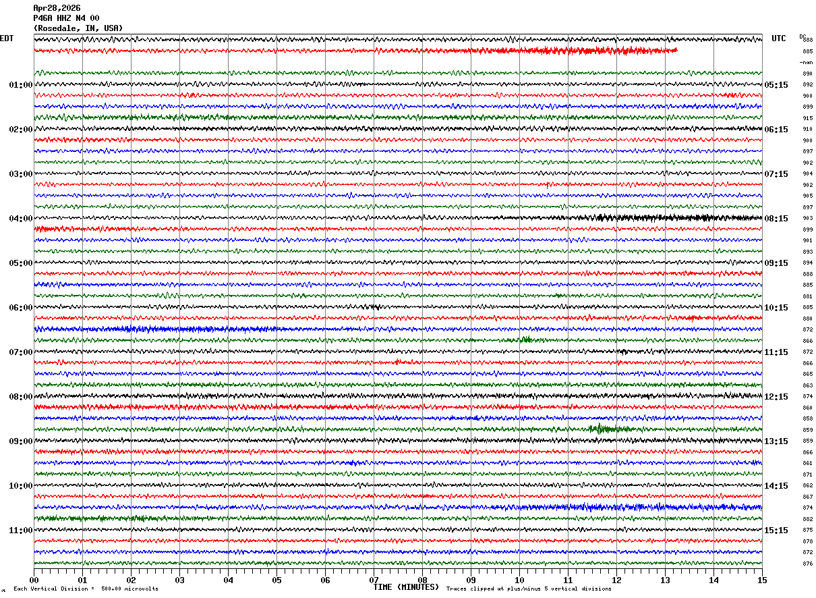Click the UTC time label "14:15"
This screenshot has height=598, width=816.
(x=776, y=486)
